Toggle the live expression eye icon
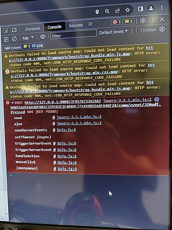This screenshot has height=230, width=172. coord(43,37)
